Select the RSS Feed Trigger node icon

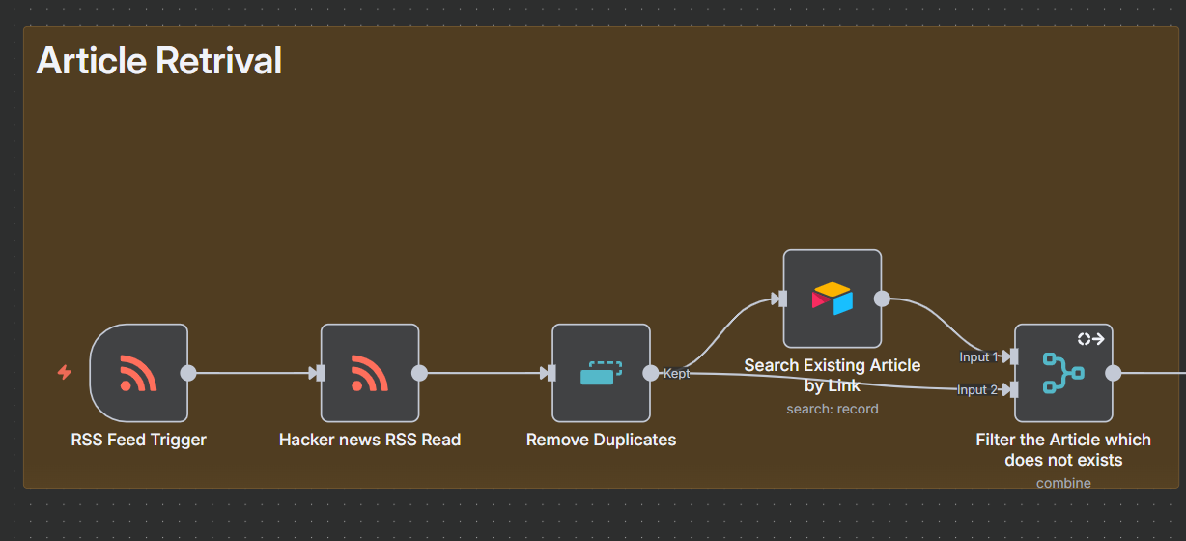coord(138,373)
